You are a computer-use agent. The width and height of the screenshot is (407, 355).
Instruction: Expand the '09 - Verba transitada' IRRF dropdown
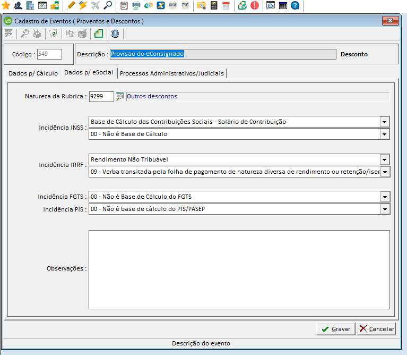385,172
